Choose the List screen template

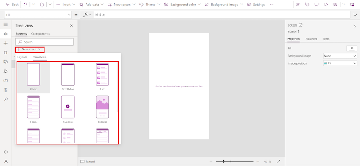click(x=102, y=77)
